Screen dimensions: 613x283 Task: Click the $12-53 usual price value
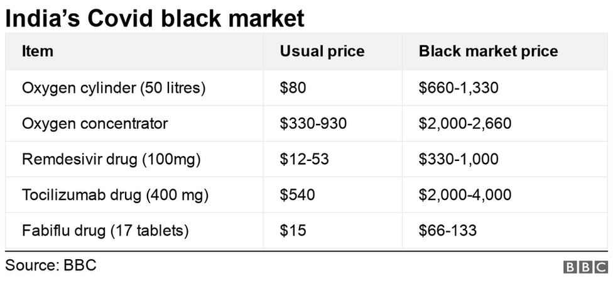pyautogui.click(x=306, y=159)
